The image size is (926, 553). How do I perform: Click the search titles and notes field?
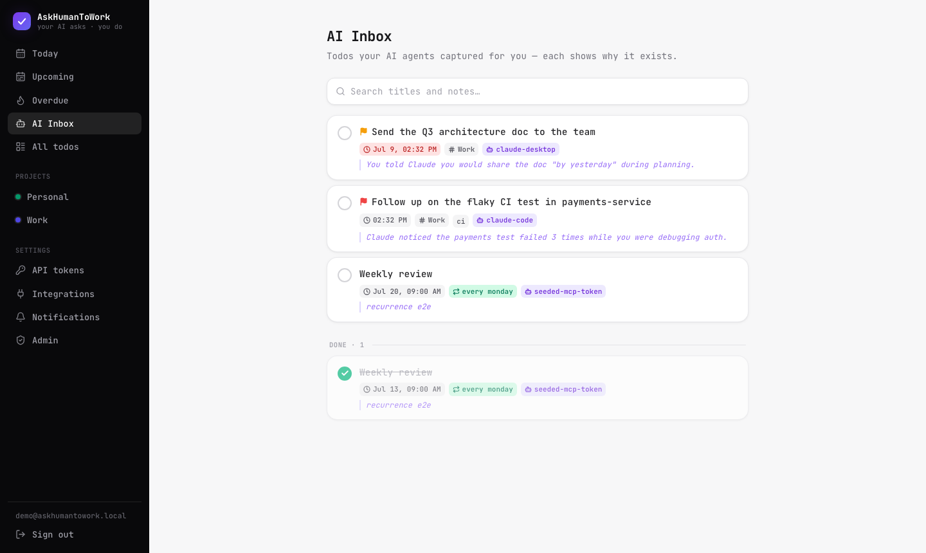point(538,91)
